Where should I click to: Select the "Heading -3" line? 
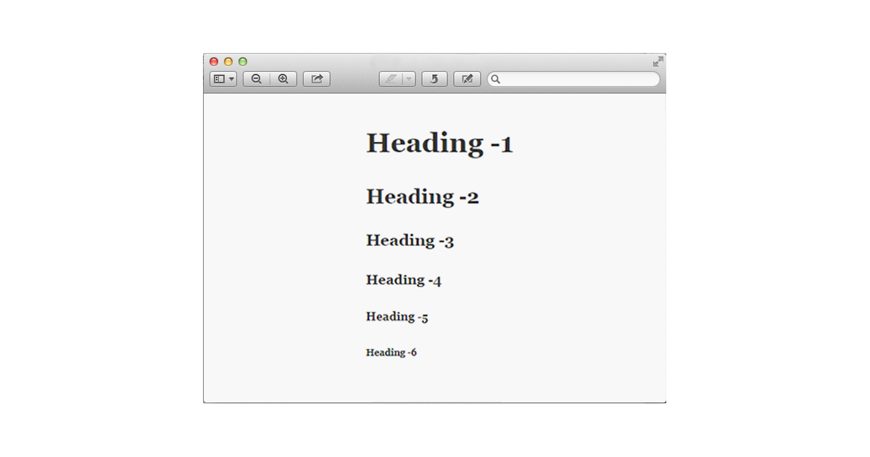click(410, 241)
